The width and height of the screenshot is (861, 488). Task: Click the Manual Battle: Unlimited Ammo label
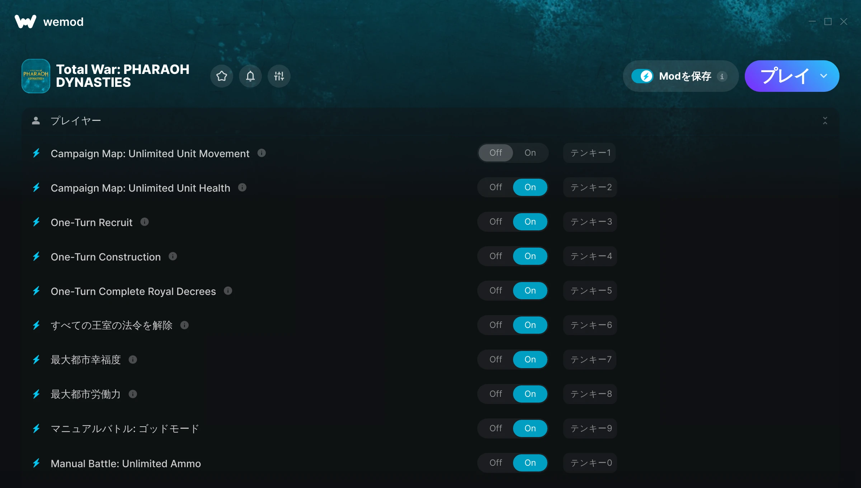click(x=126, y=464)
